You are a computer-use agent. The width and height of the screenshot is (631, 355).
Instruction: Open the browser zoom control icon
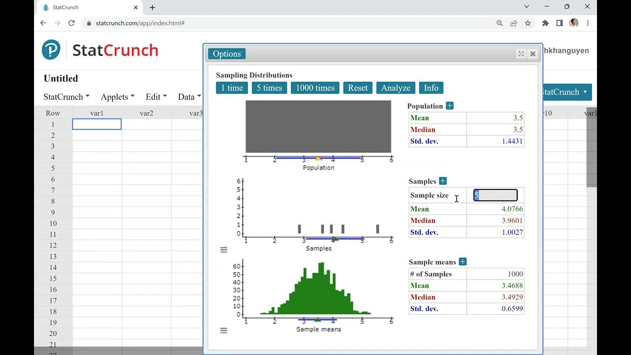click(499, 23)
